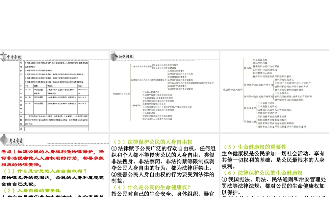The width and height of the screenshot is (329, 197).
Task: Click the paragraph starting ②侵害公民人身自由权的行为
Action: click(x=163, y=178)
